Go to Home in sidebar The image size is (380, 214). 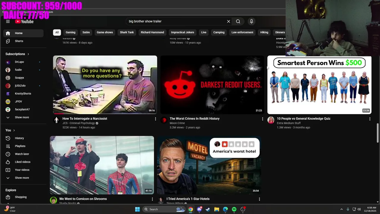[x=23, y=33]
